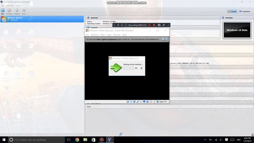Switch to the Snapshots view
This screenshot has width=254, height=143.
tap(244, 12)
